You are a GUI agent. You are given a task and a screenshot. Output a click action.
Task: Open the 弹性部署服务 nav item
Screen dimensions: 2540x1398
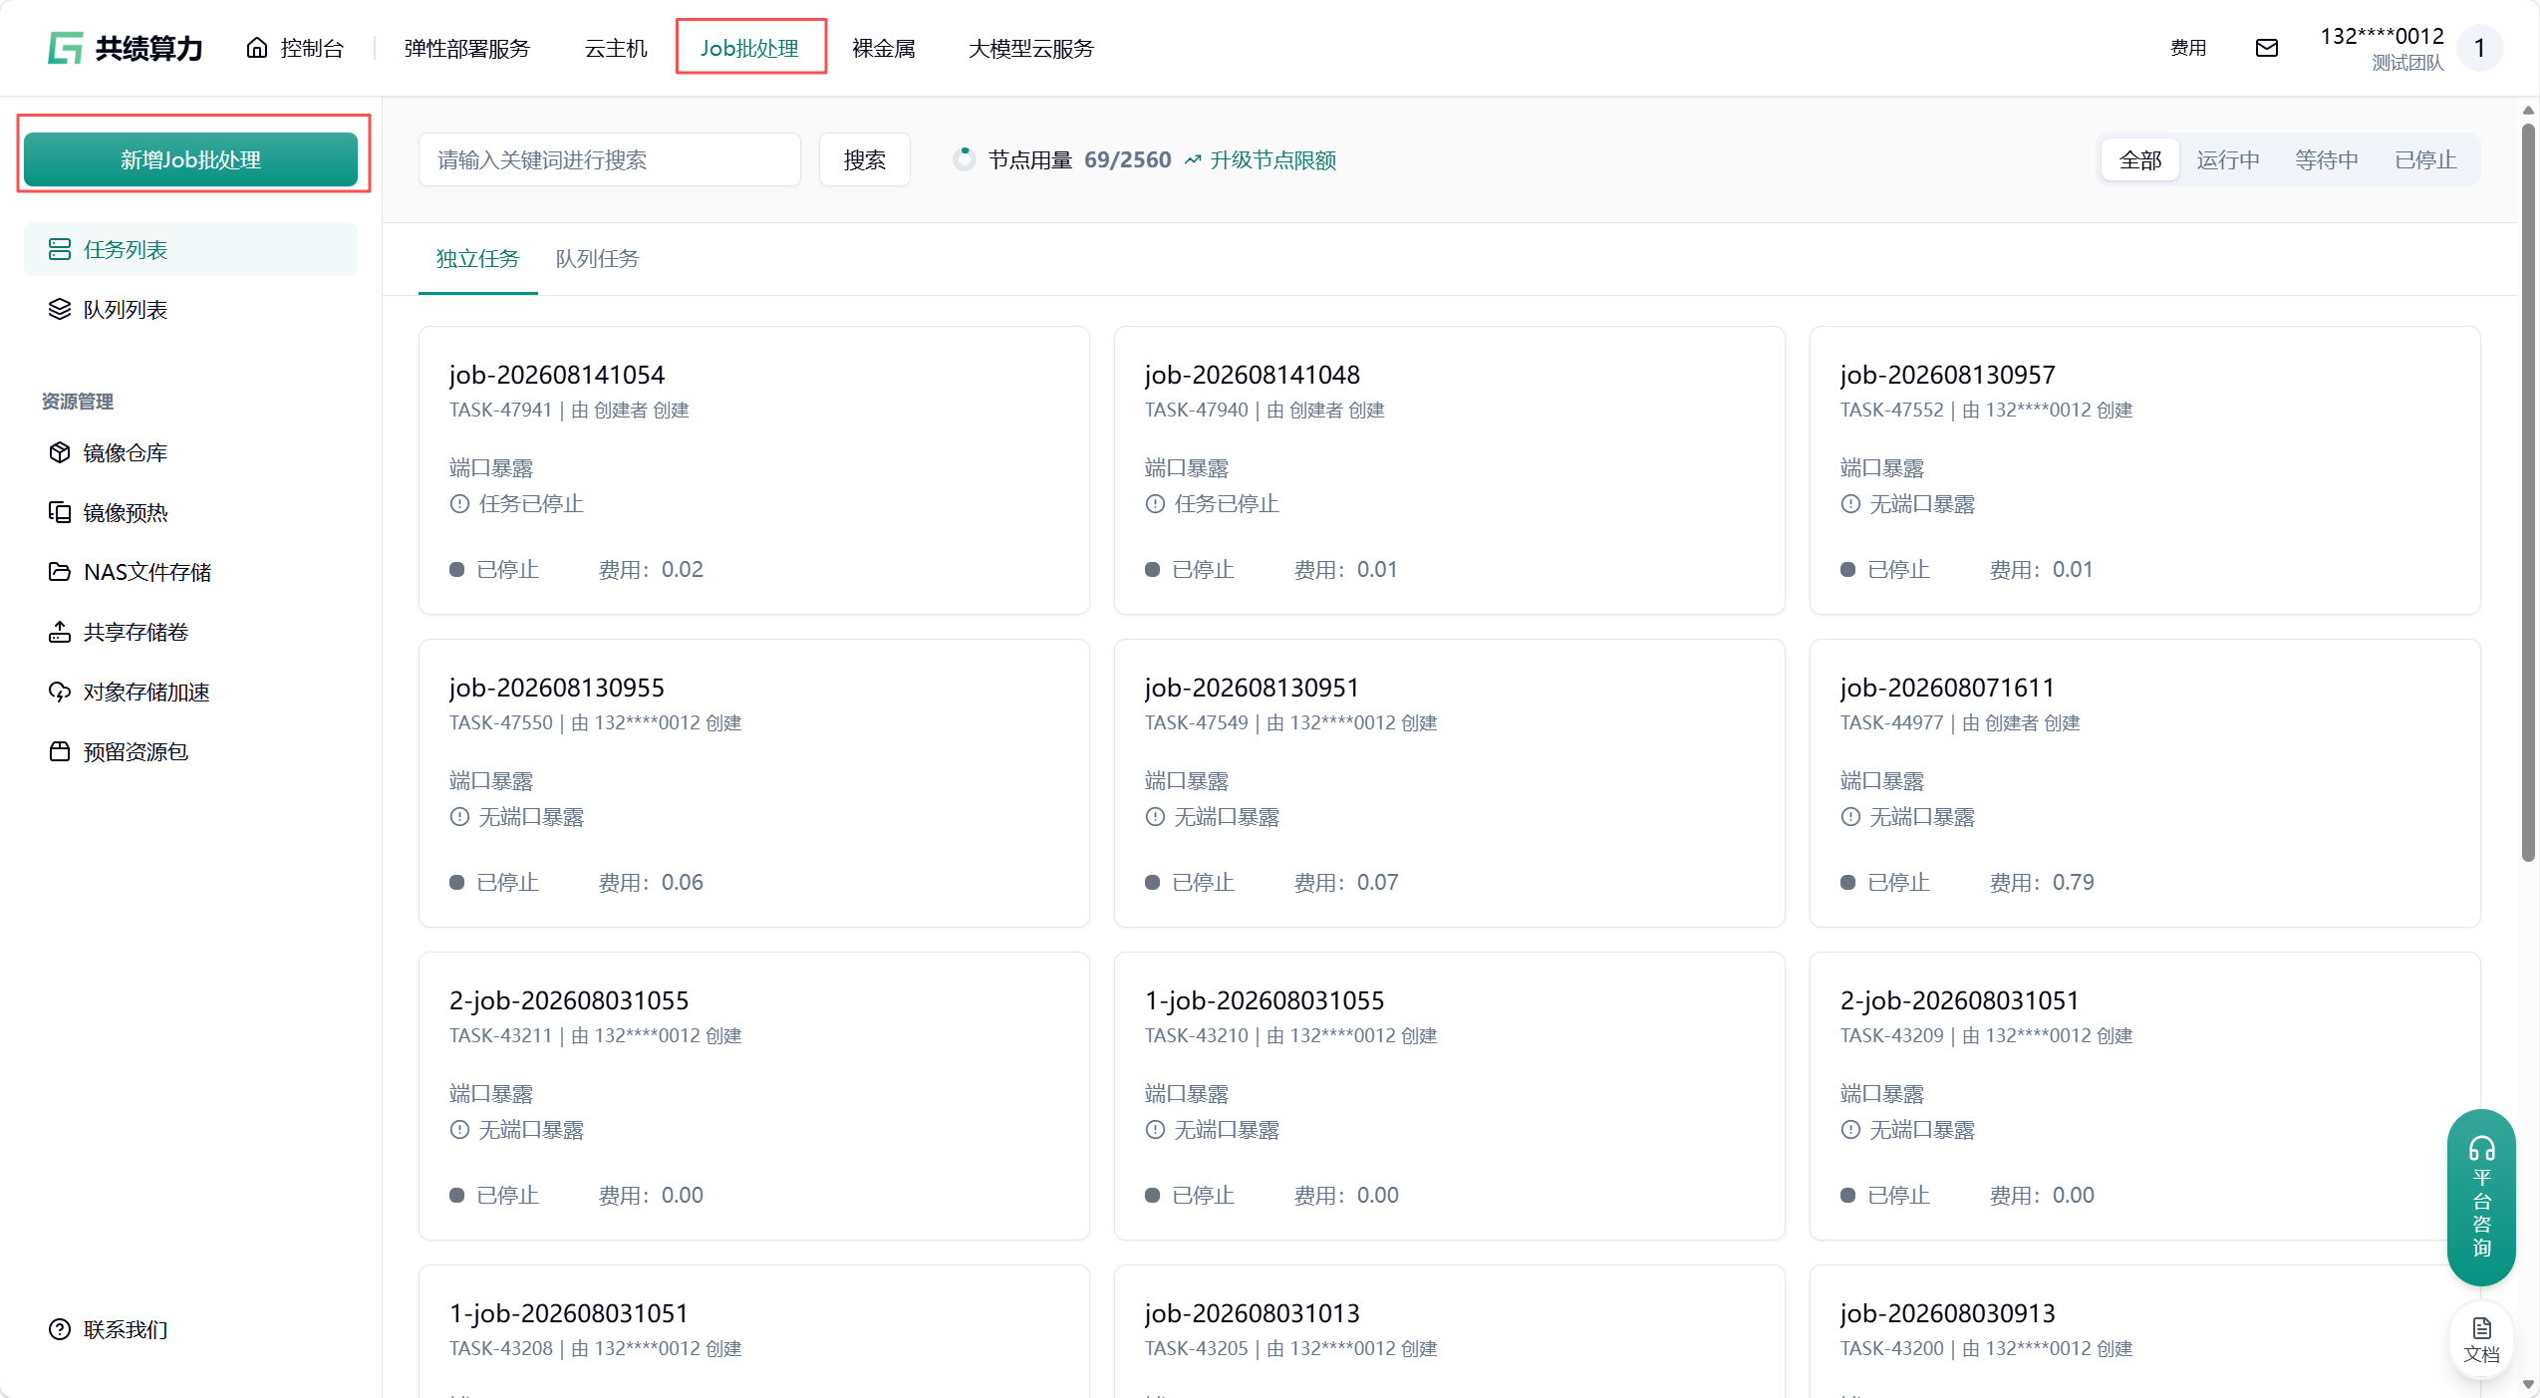467,48
